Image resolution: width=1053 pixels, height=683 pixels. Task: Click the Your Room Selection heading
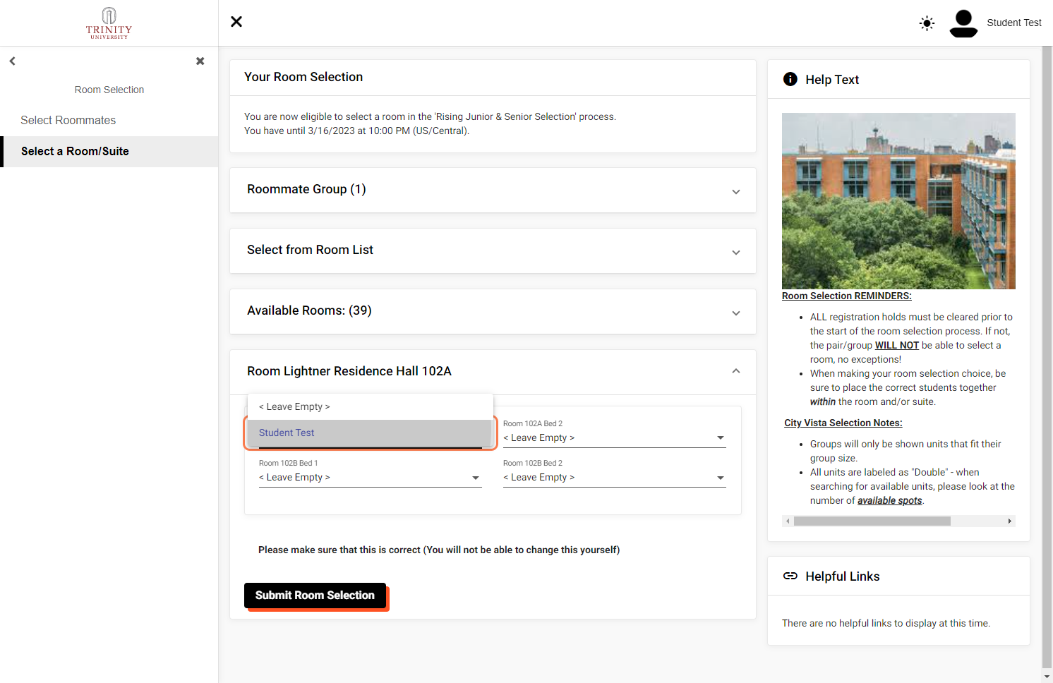click(x=303, y=77)
